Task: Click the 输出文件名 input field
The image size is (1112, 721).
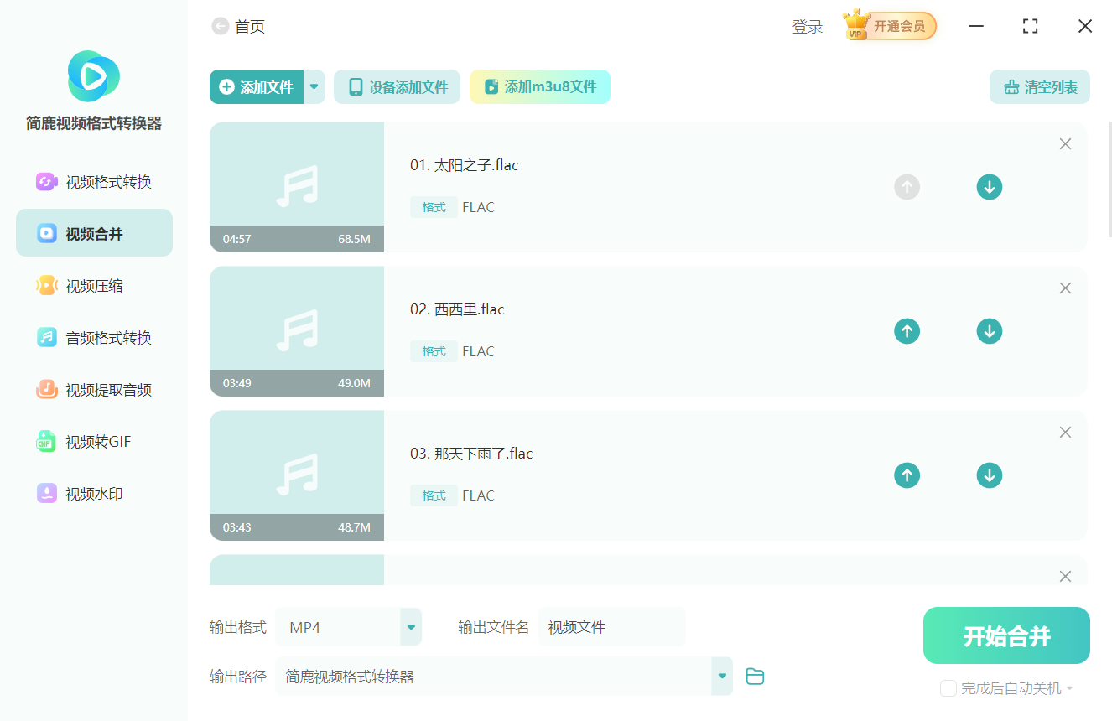Action: point(612,626)
